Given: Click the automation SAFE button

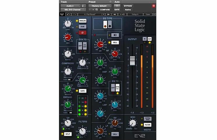Looking at the screenshot, I should point(117,10).
